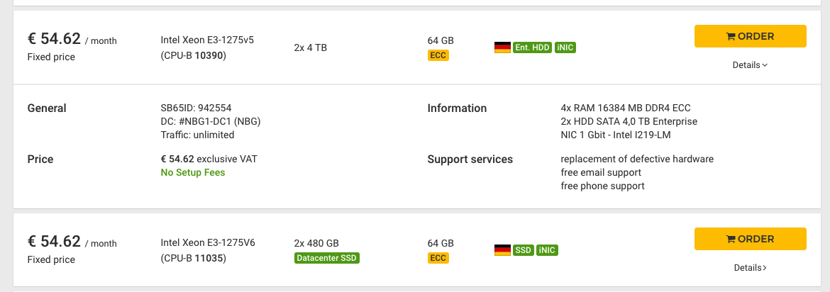The image size is (830, 292).
Task: Expand Details of the E3-1275V6 server
Action: [x=750, y=268]
